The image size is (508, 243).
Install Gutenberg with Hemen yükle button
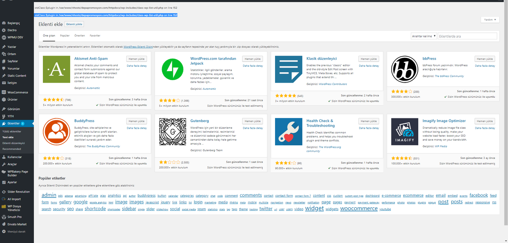tap(253, 121)
